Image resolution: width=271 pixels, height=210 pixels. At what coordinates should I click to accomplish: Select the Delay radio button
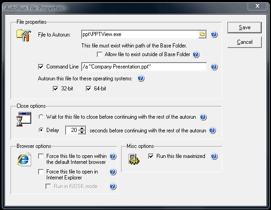(41, 130)
